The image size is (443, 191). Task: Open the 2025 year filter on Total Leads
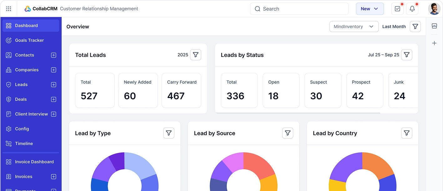coord(196,55)
